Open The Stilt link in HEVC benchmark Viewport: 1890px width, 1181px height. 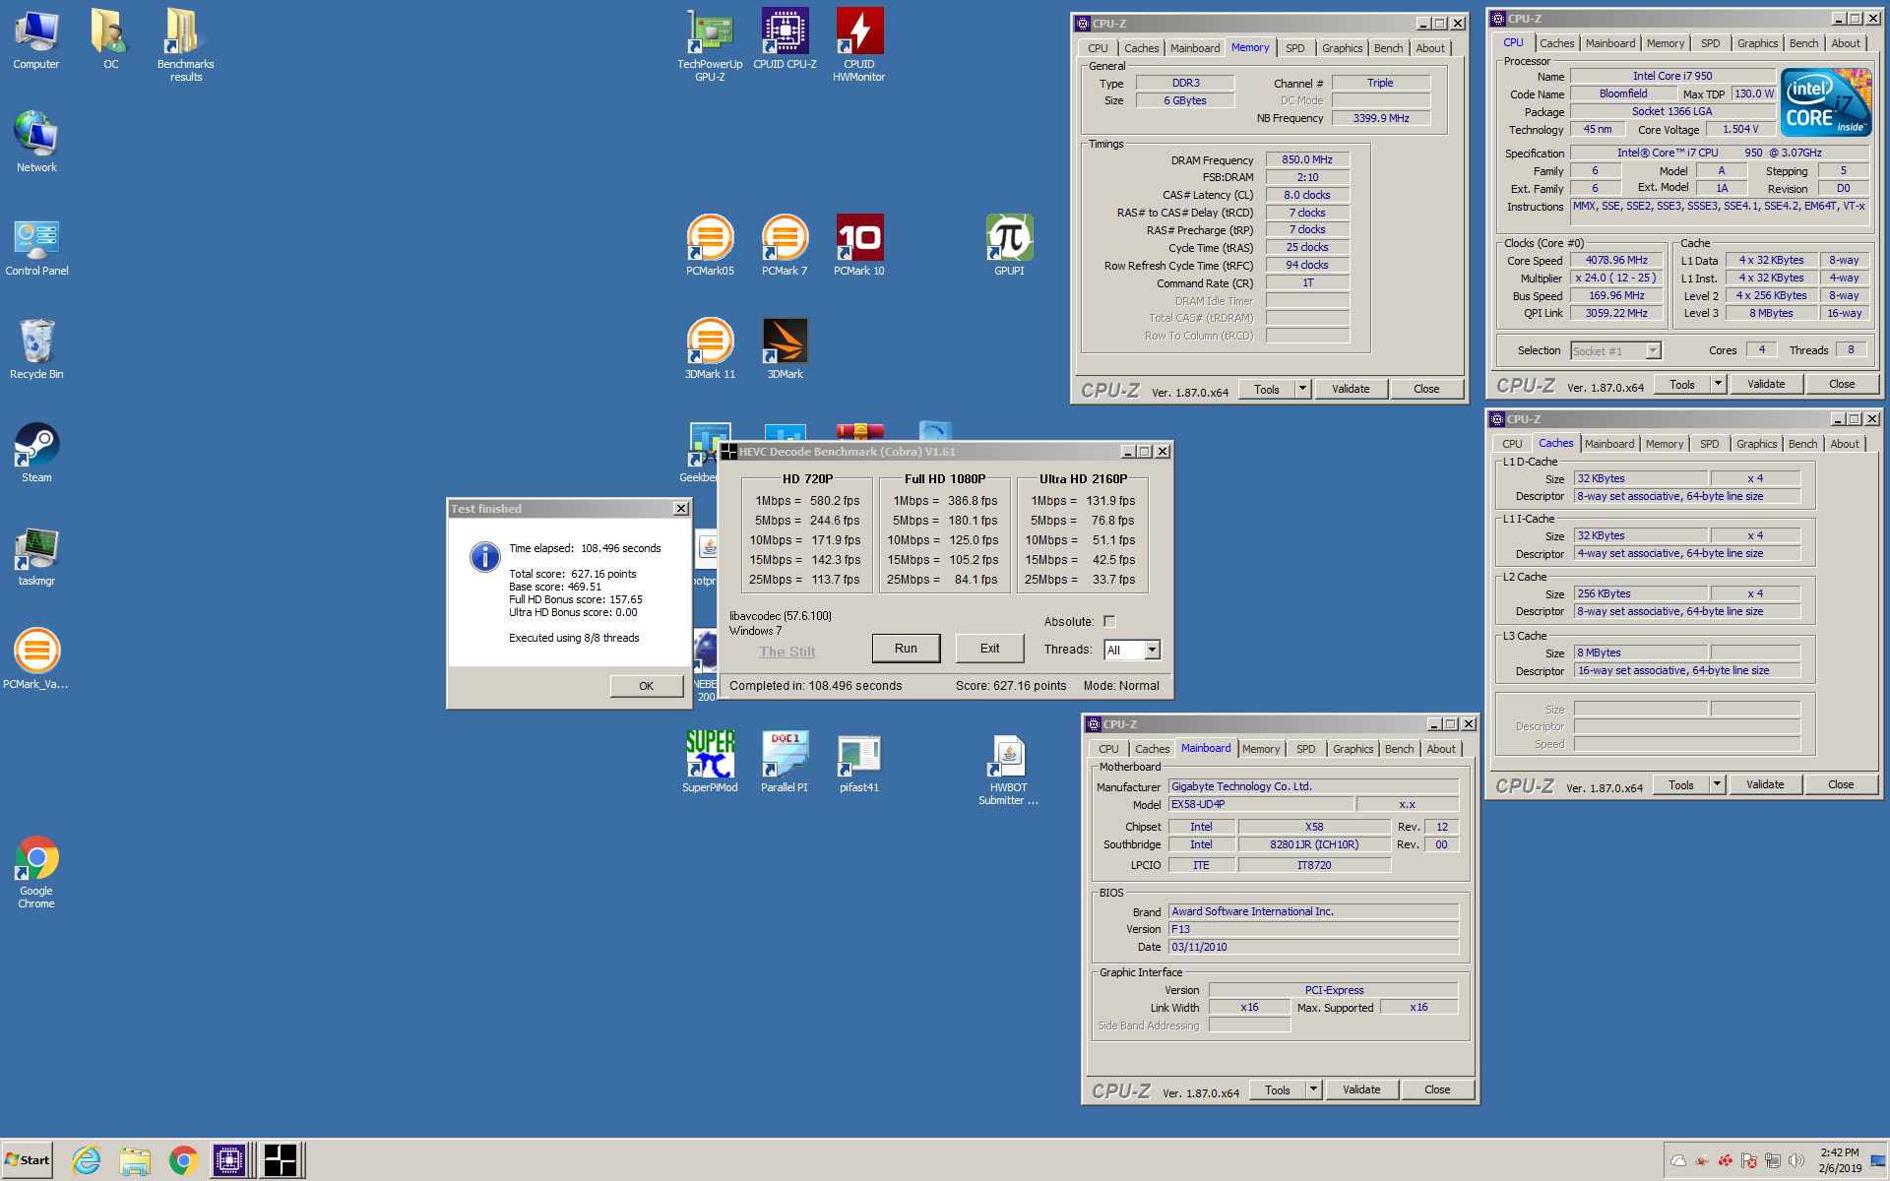[787, 652]
